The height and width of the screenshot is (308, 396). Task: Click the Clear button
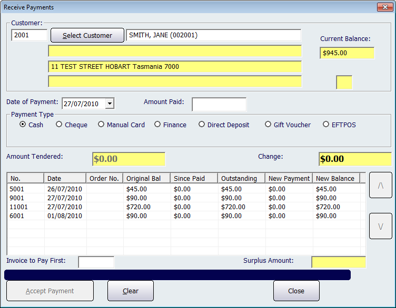[131, 291]
